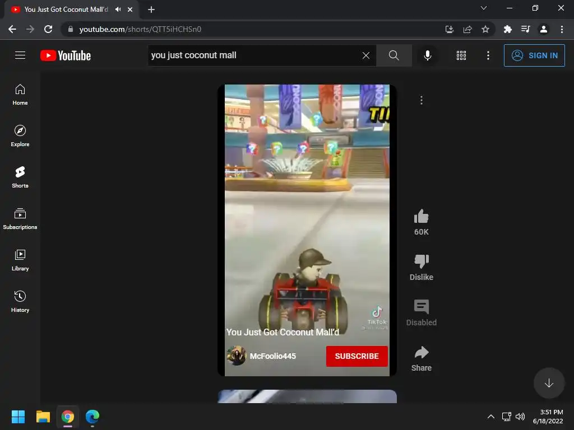Image resolution: width=574 pixels, height=430 pixels.
Task: Open McFoolio445 channel avatar
Action: (x=236, y=356)
